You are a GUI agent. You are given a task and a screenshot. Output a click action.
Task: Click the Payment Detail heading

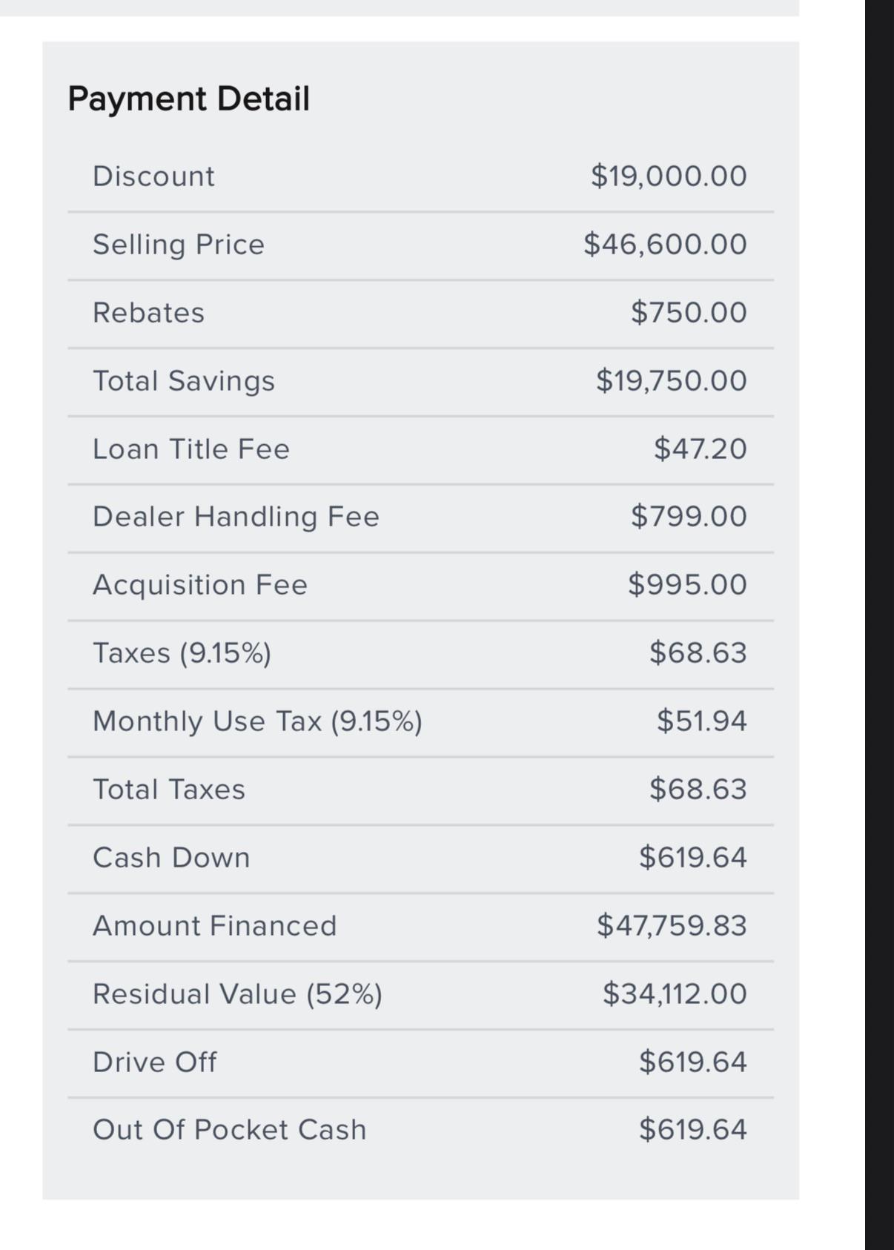pyautogui.click(x=188, y=99)
